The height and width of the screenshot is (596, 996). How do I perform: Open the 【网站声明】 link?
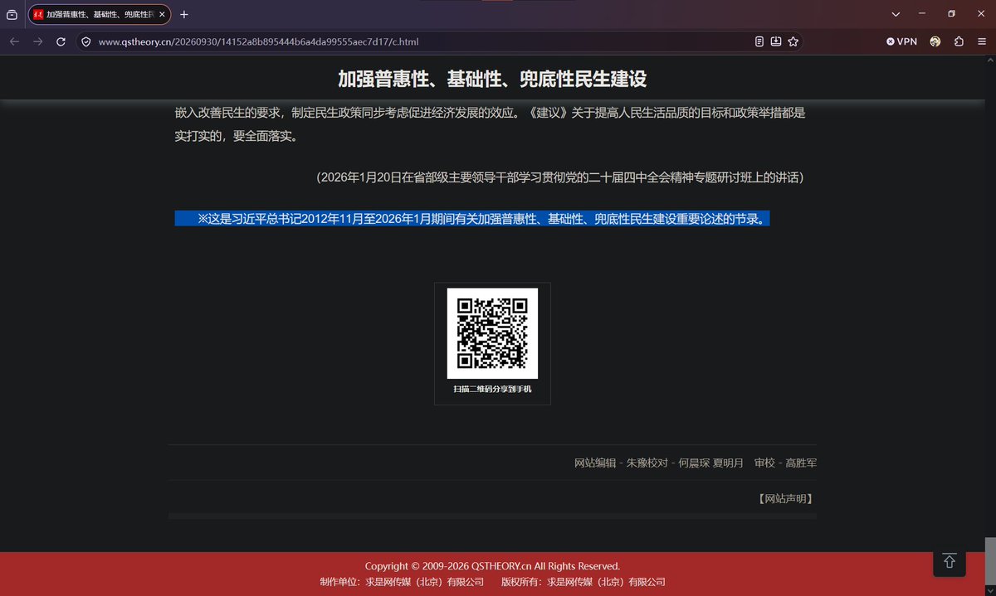click(x=785, y=498)
